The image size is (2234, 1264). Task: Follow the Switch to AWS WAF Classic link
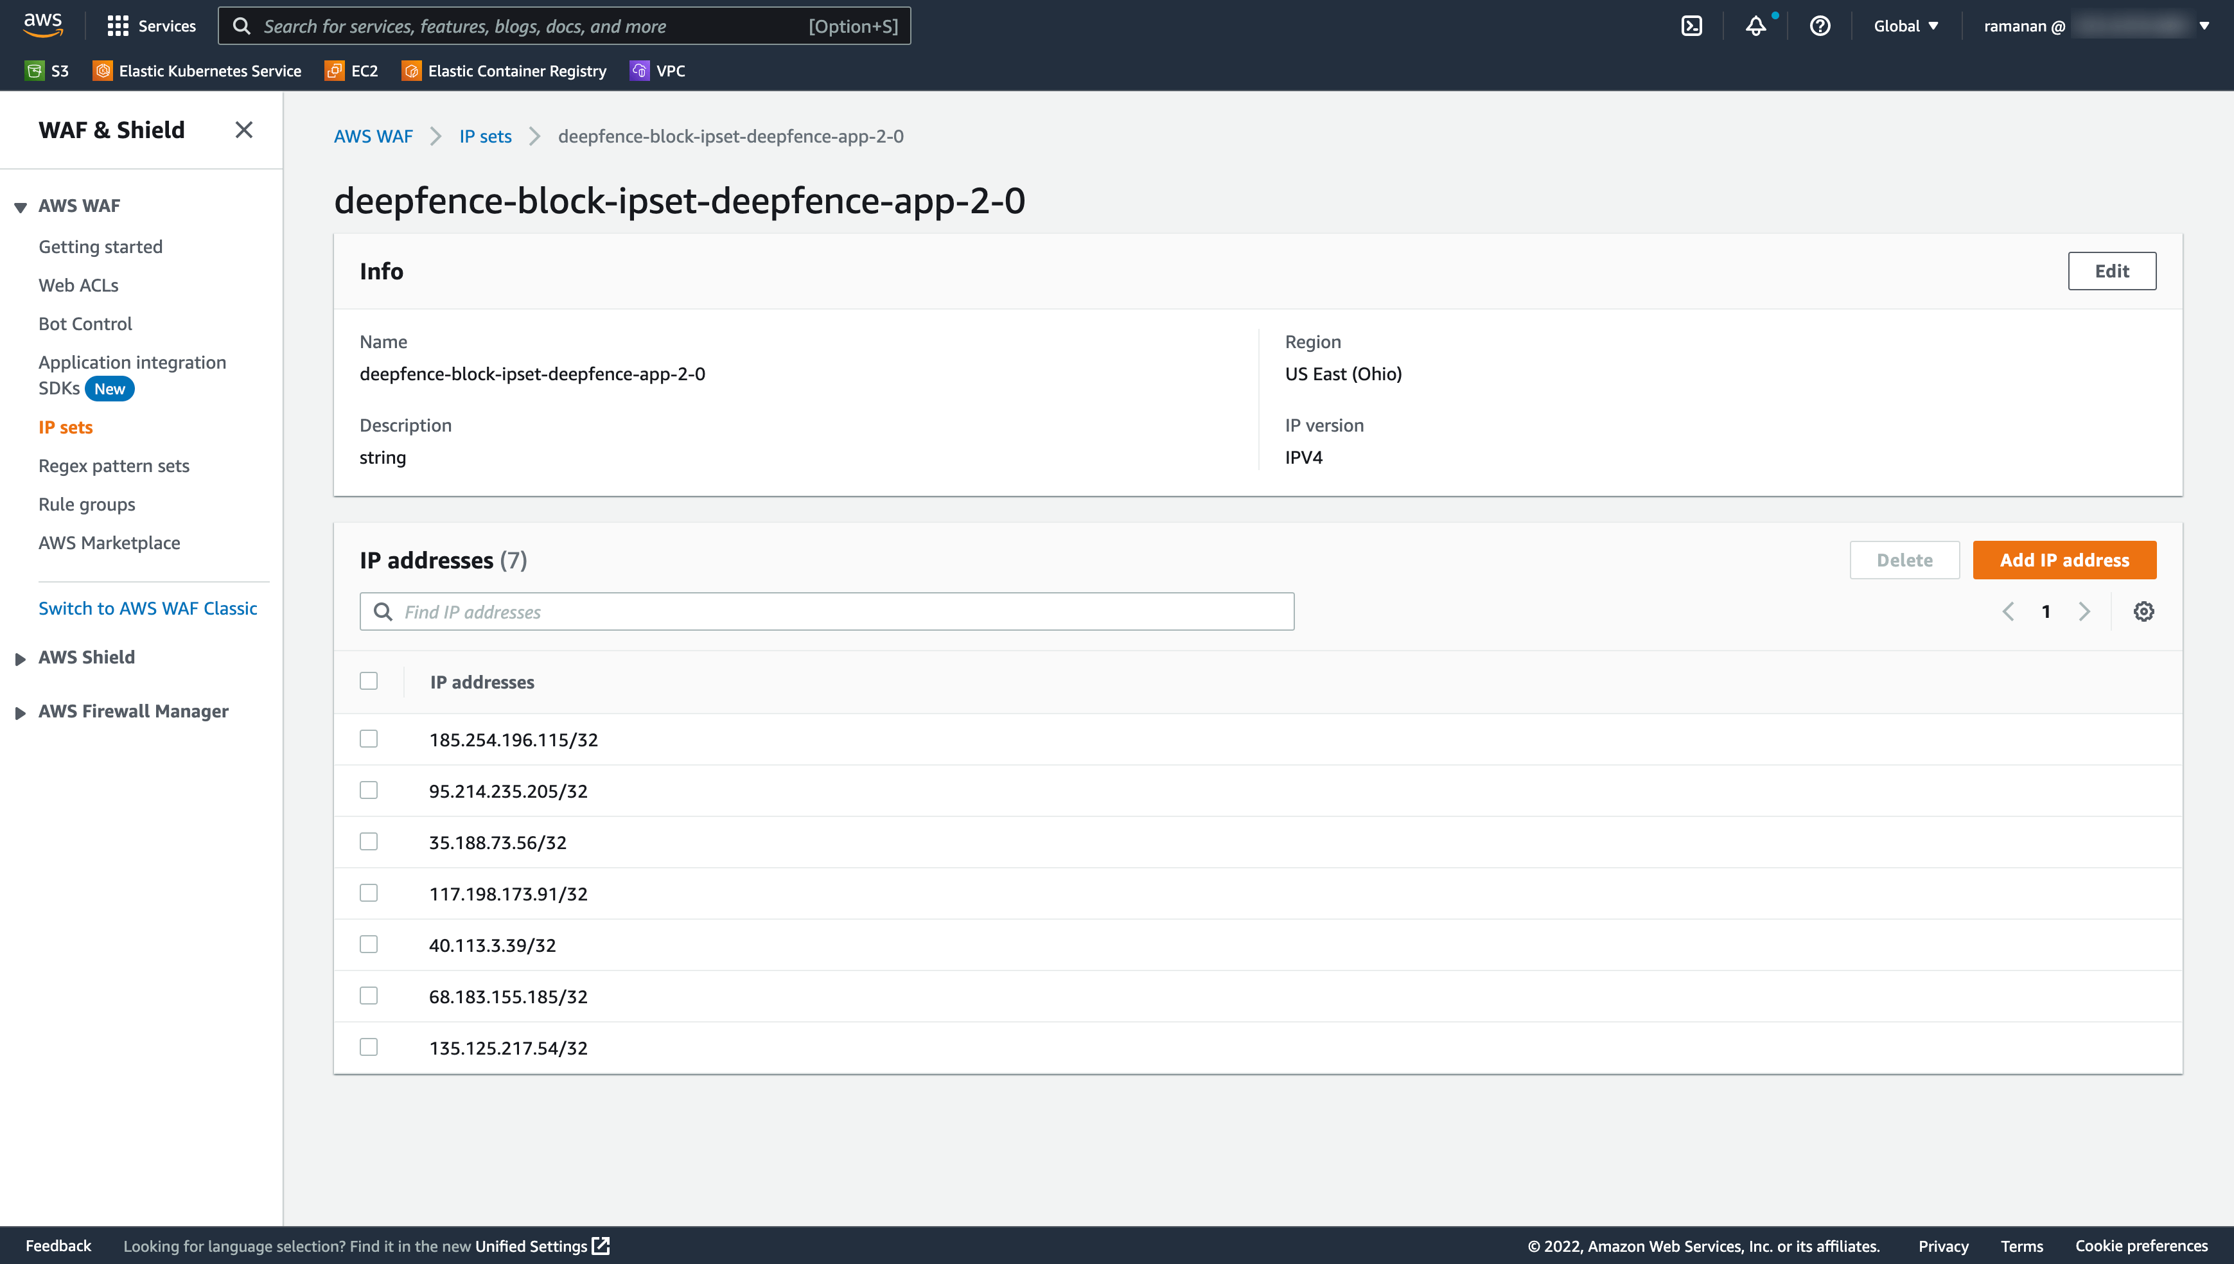(148, 609)
